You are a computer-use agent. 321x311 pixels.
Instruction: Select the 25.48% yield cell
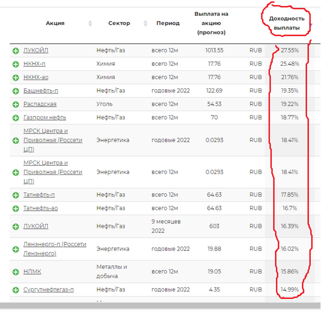pyautogui.click(x=290, y=64)
